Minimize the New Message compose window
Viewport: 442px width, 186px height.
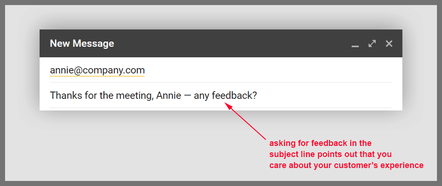[x=355, y=44]
